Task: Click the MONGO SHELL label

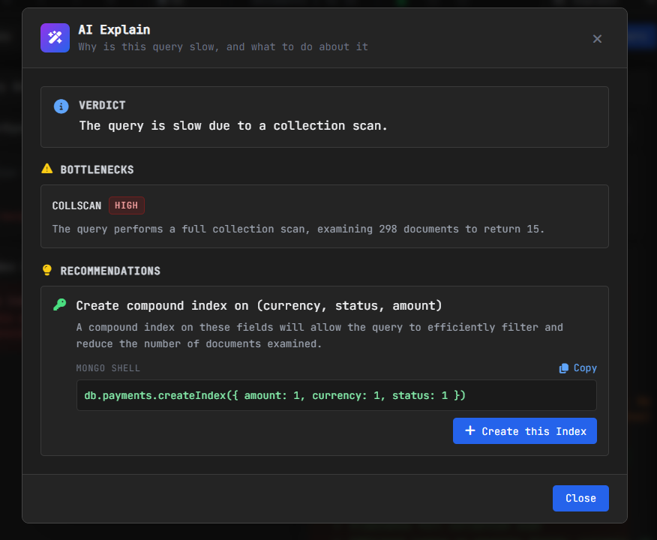Action: (108, 367)
